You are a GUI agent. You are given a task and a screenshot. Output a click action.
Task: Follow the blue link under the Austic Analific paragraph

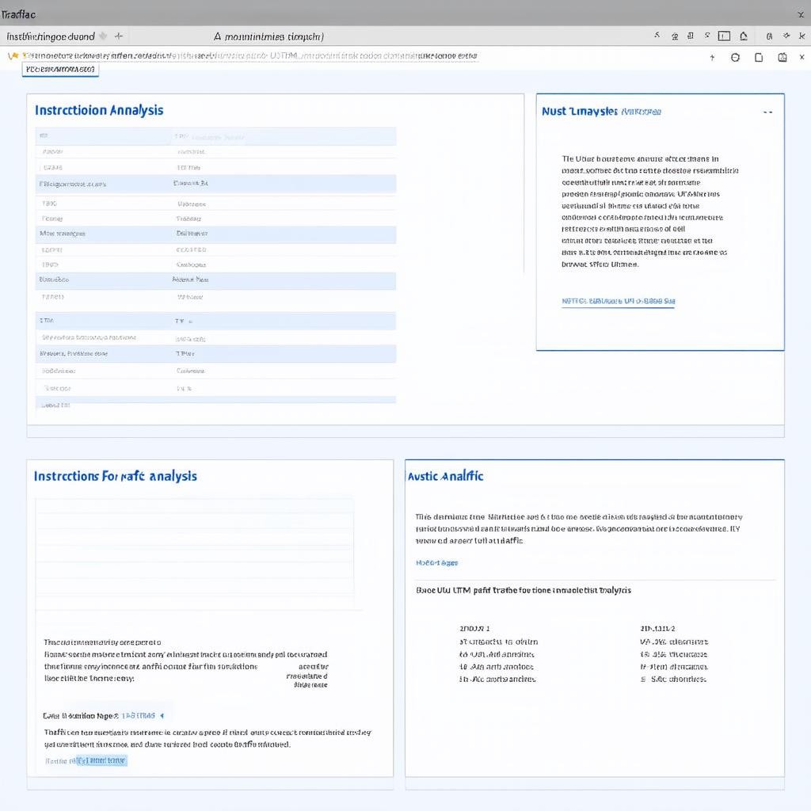pyautogui.click(x=436, y=563)
